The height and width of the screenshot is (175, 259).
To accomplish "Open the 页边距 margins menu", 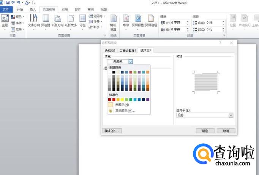I will (46, 22).
